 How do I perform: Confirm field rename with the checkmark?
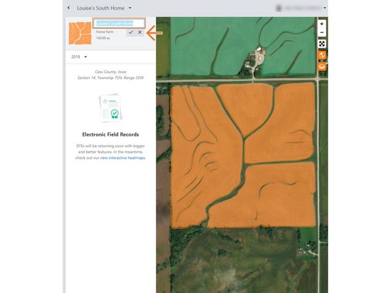click(x=131, y=32)
